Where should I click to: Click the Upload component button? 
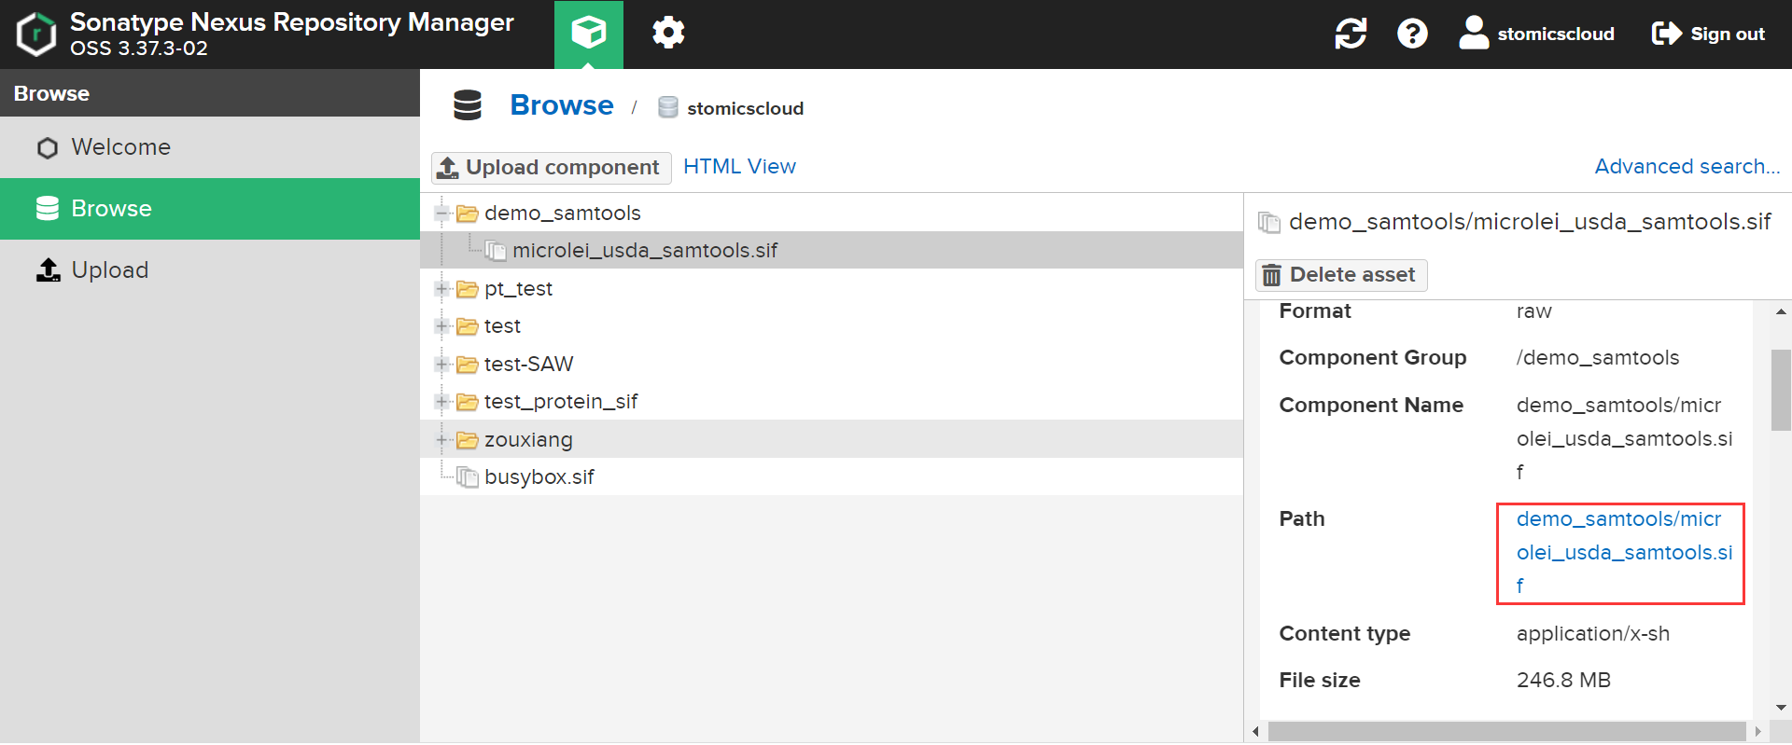pyautogui.click(x=551, y=168)
